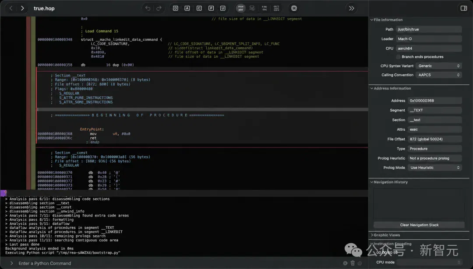This screenshot has width=473, height=269.
Task: Clear console with the X icon
Action: (345, 263)
